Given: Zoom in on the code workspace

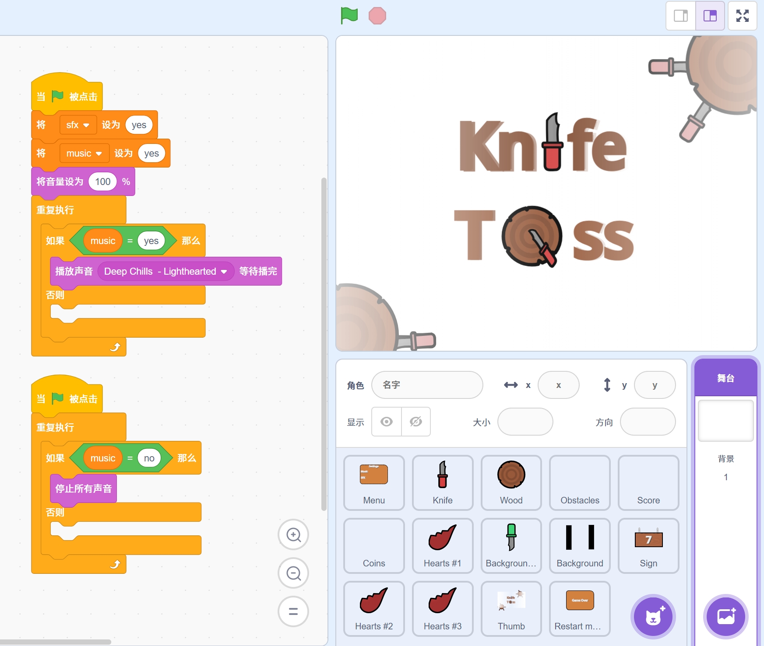Looking at the screenshot, I should coord(293,534).
